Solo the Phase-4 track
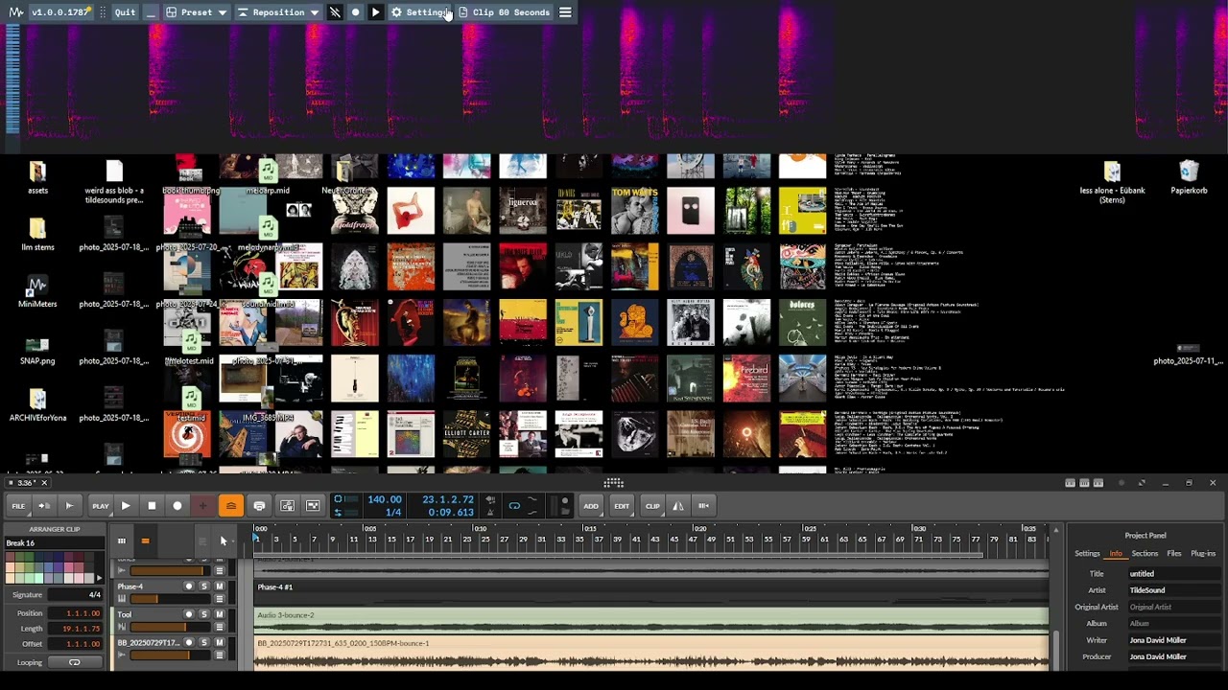The height and width of the screenshot is (690, 1228). coord(203,586)
